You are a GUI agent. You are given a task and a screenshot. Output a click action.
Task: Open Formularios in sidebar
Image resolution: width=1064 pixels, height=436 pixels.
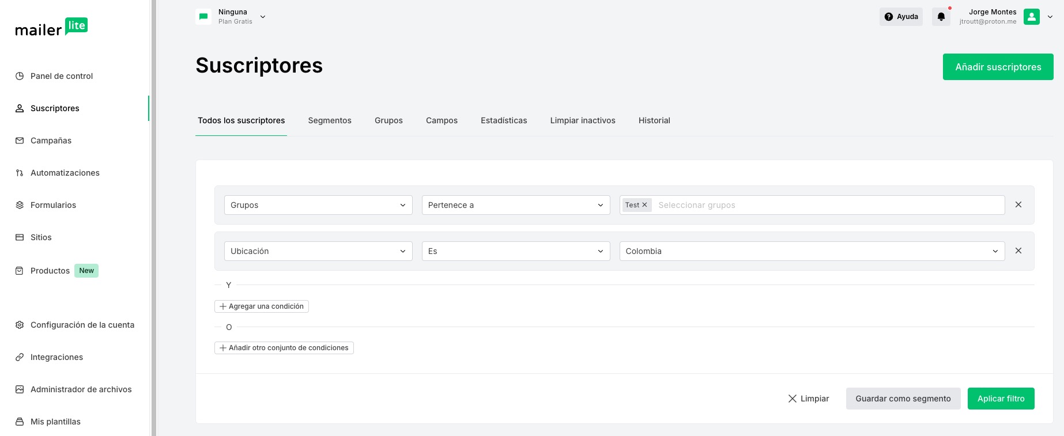(x=53, y=205)
